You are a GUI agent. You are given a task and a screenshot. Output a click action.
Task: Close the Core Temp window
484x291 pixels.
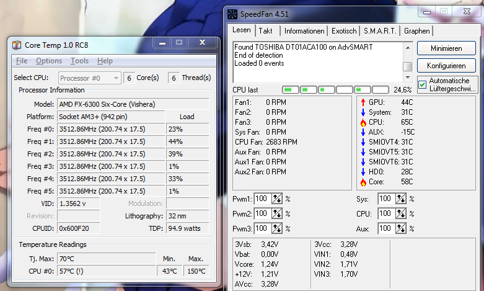click(202, 43)
